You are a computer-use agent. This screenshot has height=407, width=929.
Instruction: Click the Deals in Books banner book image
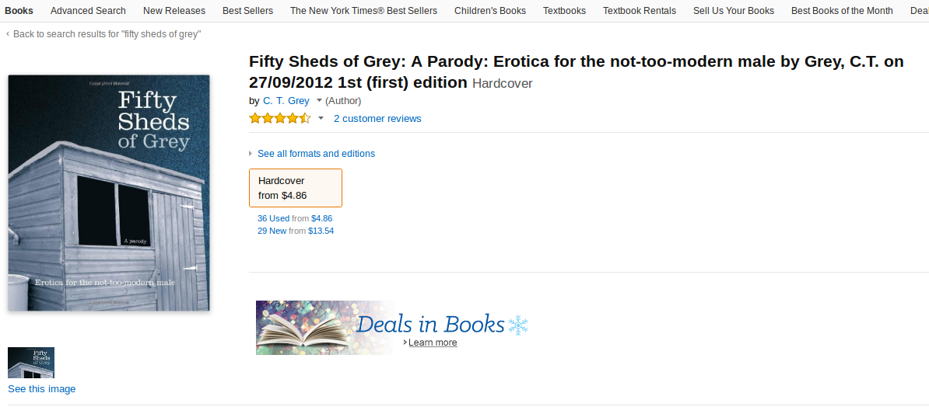303,328
